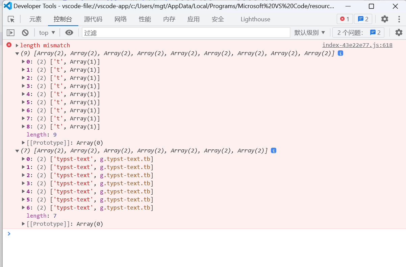This screenshot has height=267, width=406.
Task: Open live expression with the eye icon
Action: click(69, 32)
